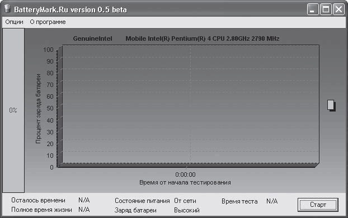The height and width of the screenshot is (218, 348).
Task: Minimize the BatteryMark.Ru window
Action: (313, 9)
